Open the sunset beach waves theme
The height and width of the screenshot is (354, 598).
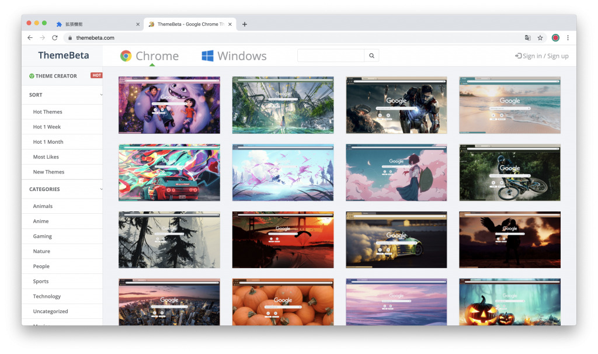coord(510,105)
